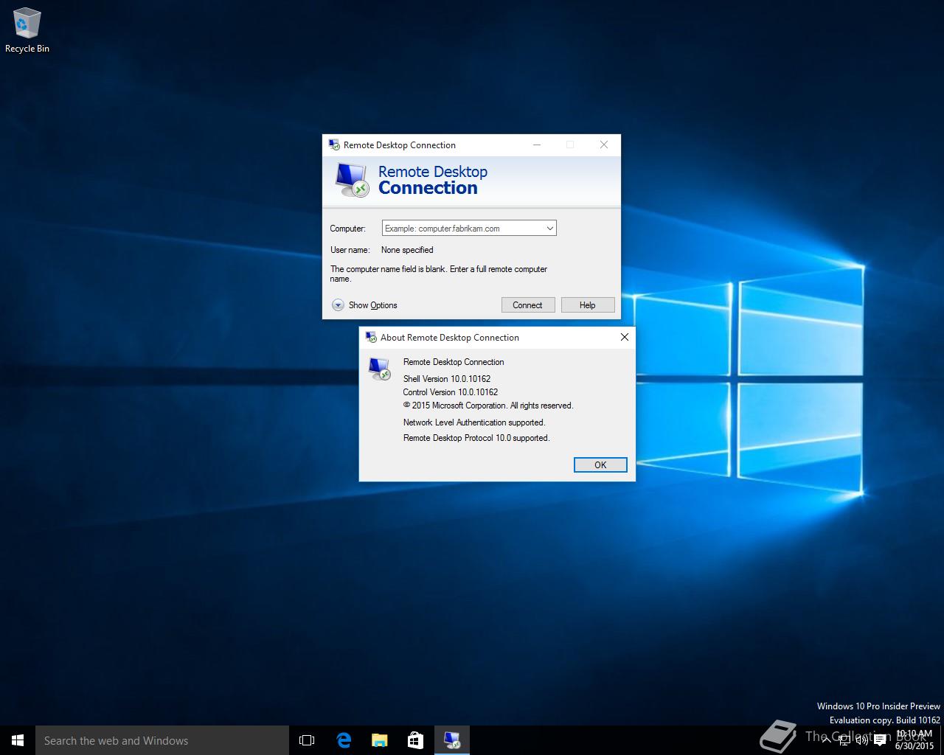Open File Explorer from the taskbar

click(x=379, y=740)
